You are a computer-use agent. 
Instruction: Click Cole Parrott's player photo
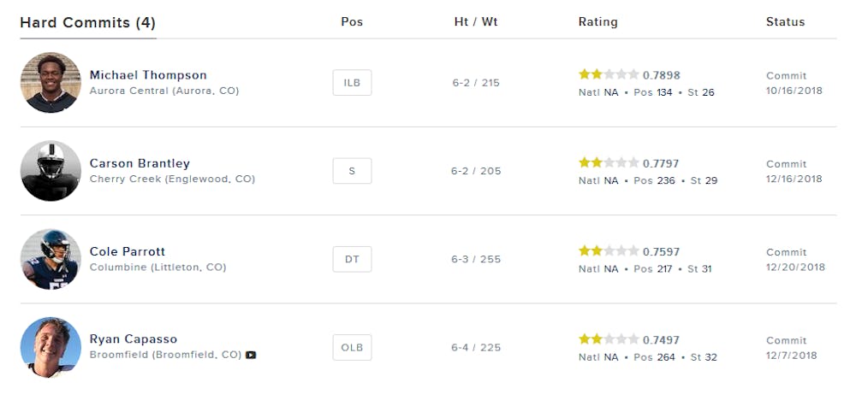51,259
